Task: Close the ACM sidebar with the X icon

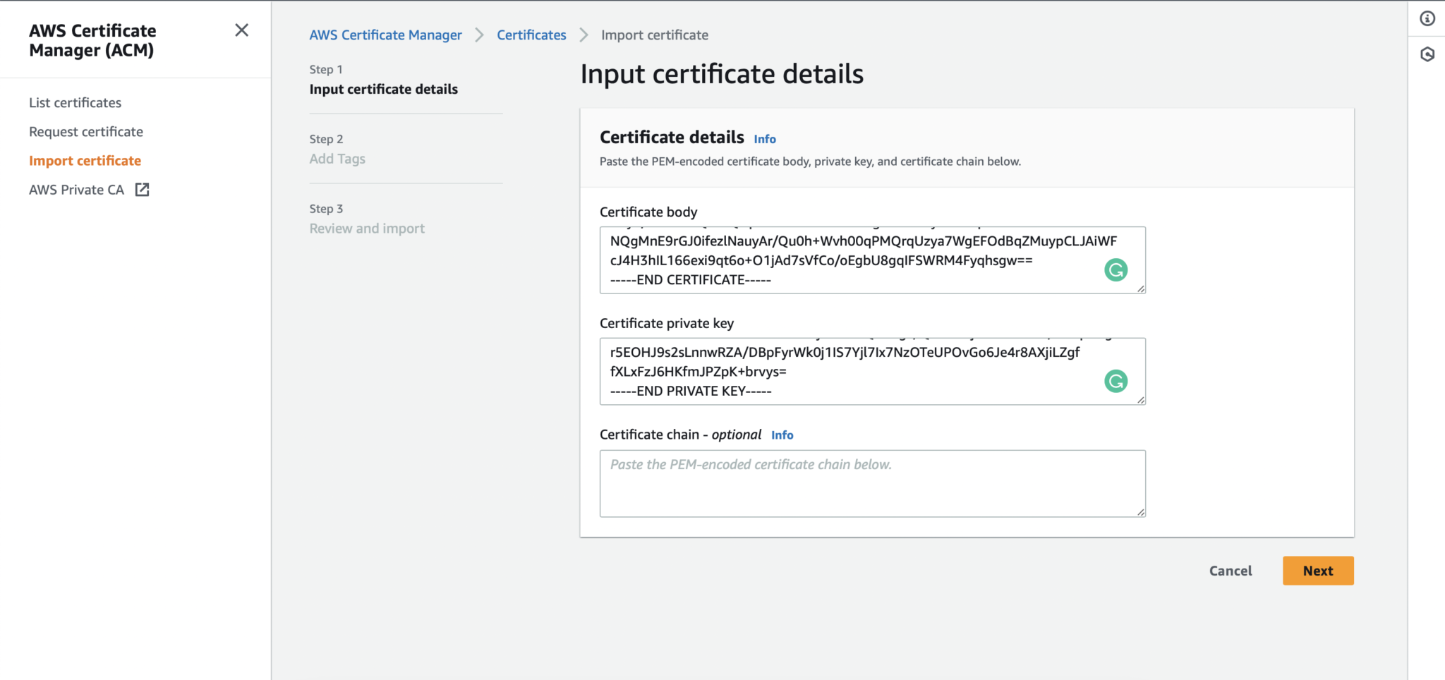Action: pyautogui.click(x=242, y=30)
